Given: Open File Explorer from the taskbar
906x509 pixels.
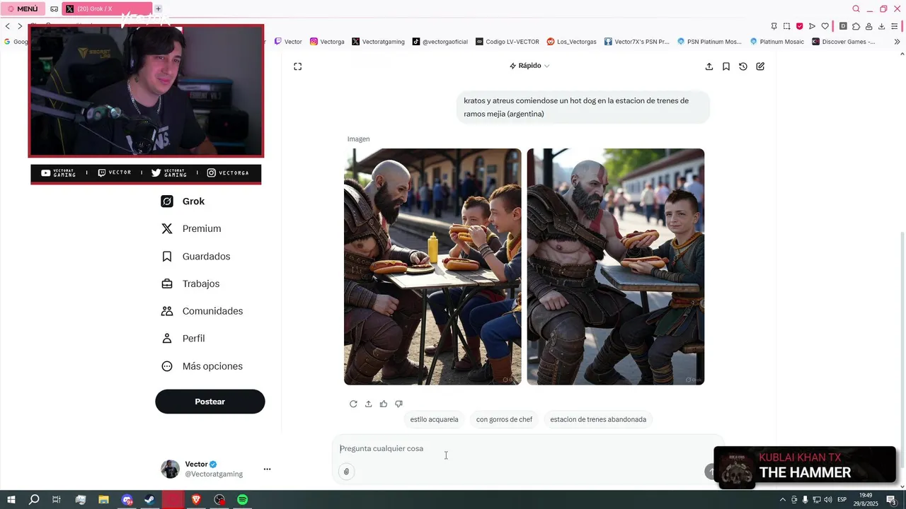Looking at the screenshot, I should click(103, 500).
